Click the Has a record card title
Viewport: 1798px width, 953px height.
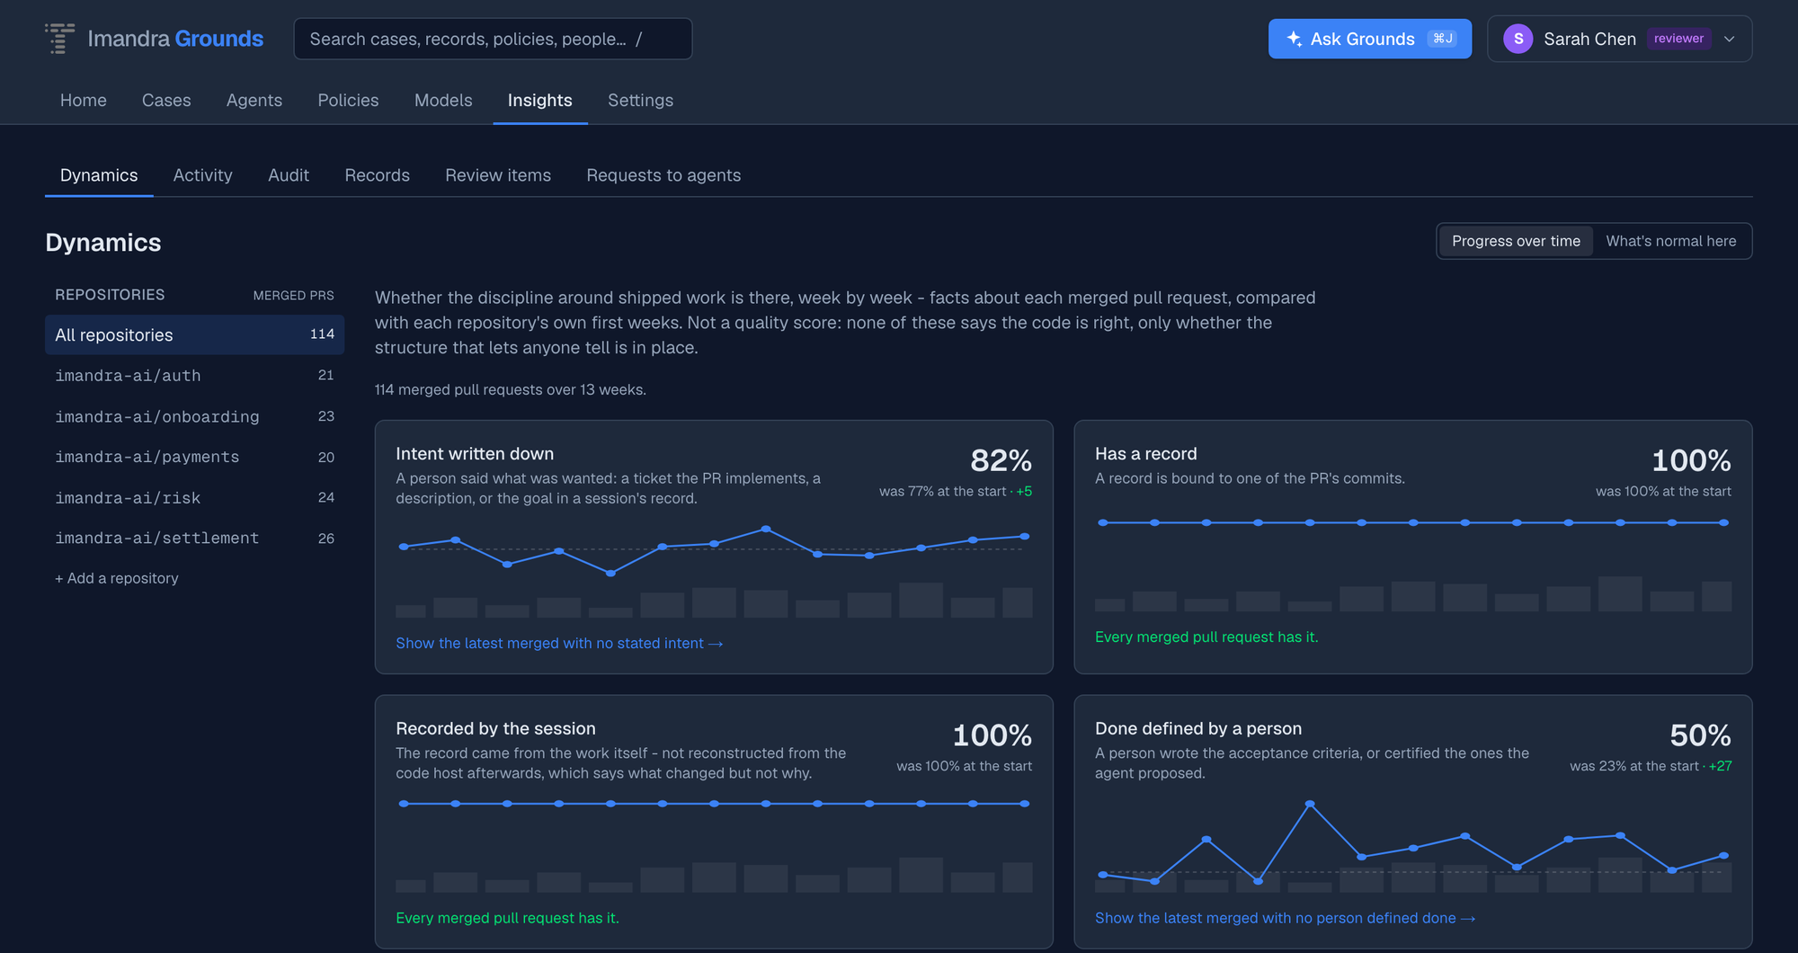pyautogui.click(x=1146, y=454)
